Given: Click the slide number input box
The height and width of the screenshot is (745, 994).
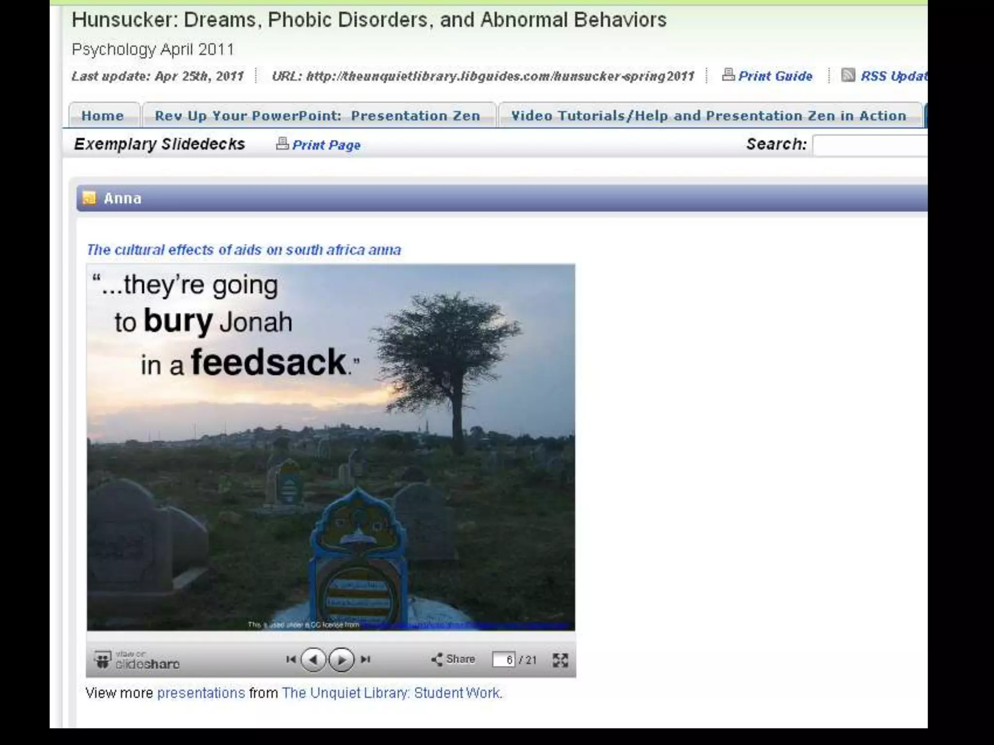Looking at the screenshot, I should coord(503,660).
